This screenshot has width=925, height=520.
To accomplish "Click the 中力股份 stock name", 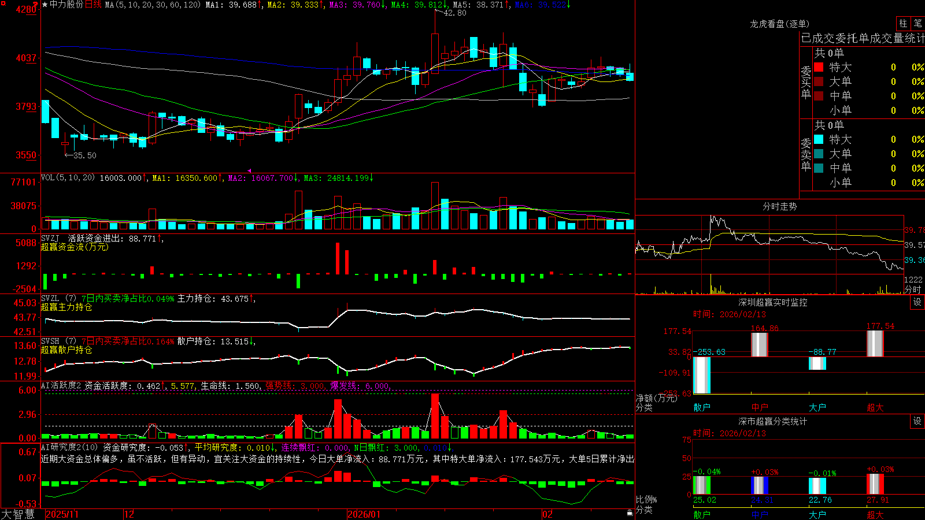I will point(66,5).
